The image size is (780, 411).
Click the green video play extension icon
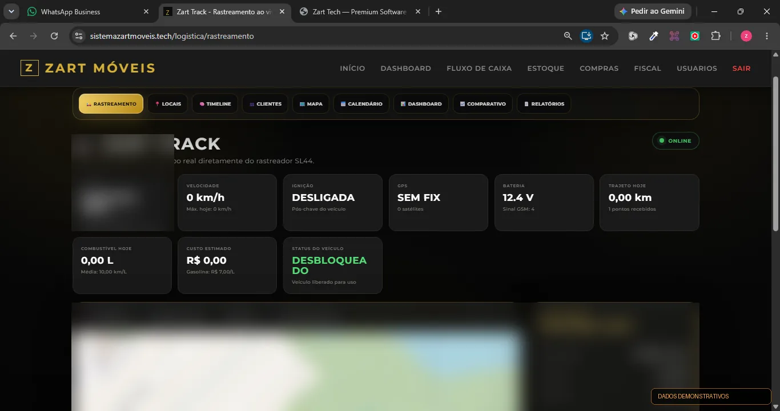695,36
